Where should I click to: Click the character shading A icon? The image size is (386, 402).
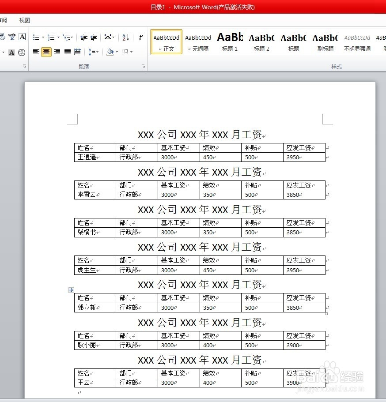tap(11, 53)
